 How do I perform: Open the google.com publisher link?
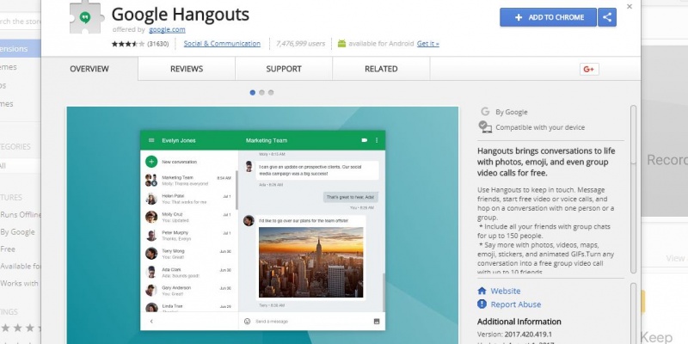coord(167,30)
